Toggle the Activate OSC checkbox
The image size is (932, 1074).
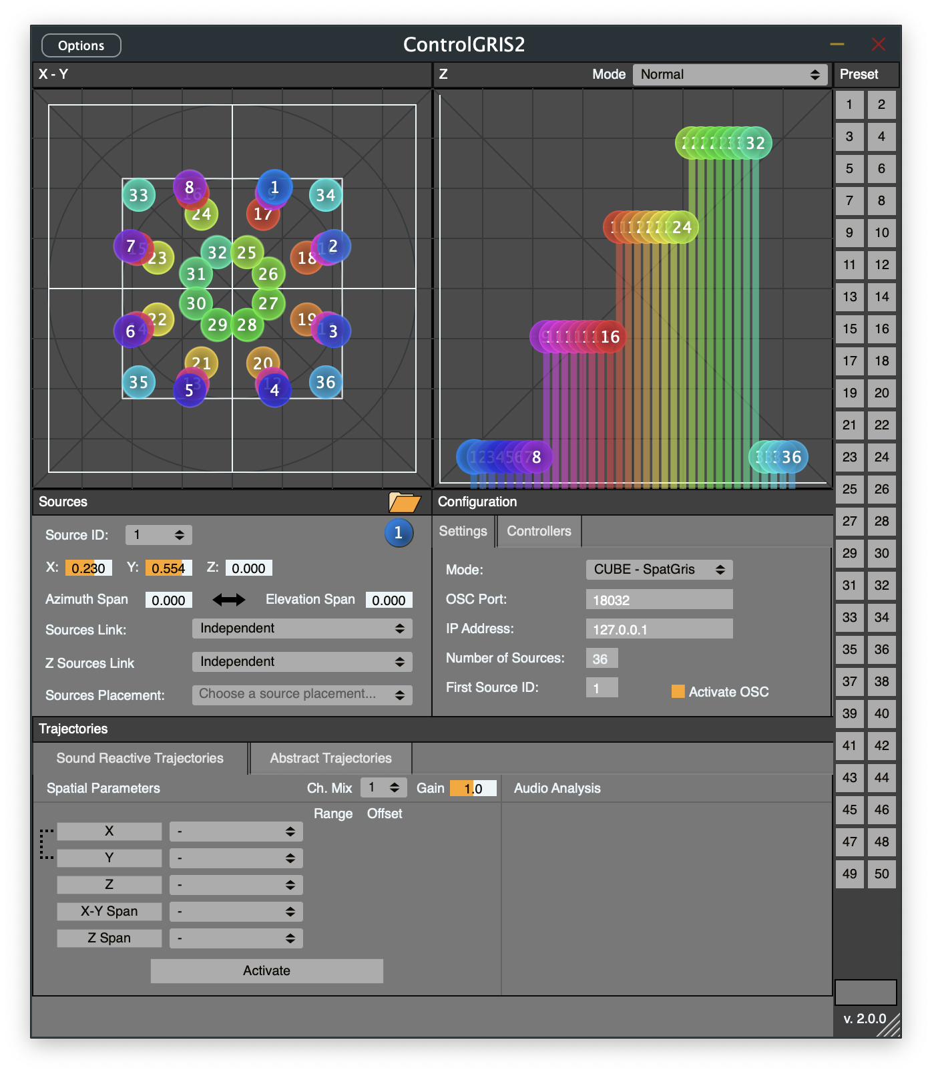[x=678, y=692]
